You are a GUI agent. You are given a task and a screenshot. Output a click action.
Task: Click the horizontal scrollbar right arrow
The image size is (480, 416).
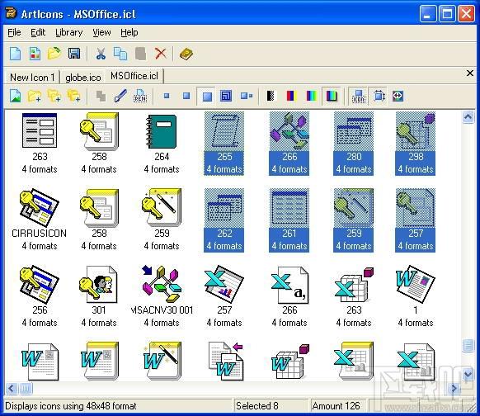click(454, 389)
